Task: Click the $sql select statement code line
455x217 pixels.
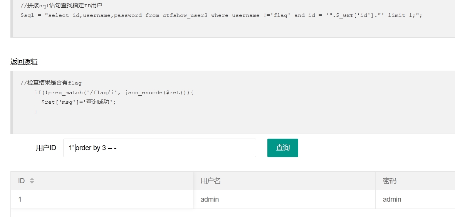Action: (x=221, y=15)
